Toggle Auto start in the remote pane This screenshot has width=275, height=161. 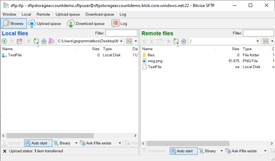click(184, 151)
